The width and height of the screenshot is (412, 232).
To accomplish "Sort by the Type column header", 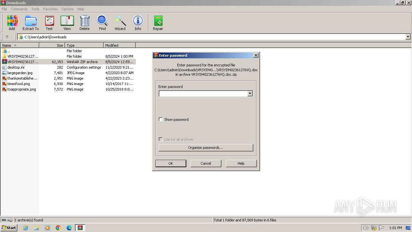I will point(84,45).
